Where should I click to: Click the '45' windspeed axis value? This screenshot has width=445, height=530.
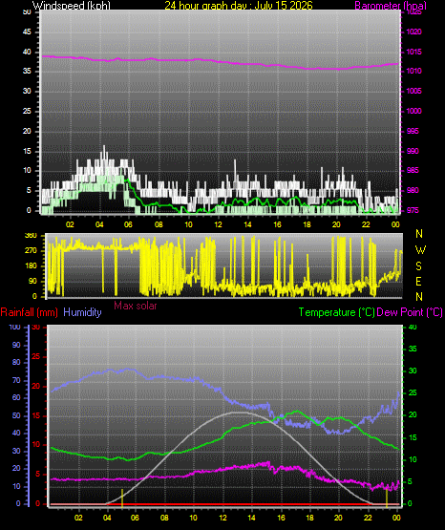point(27,32)
